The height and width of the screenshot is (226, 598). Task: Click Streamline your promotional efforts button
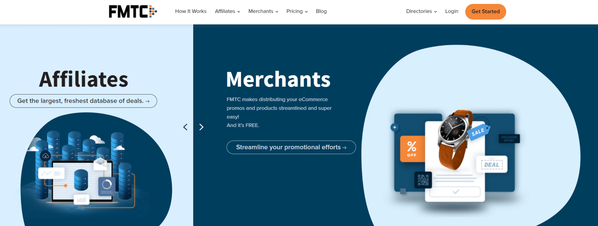[291, 147]
